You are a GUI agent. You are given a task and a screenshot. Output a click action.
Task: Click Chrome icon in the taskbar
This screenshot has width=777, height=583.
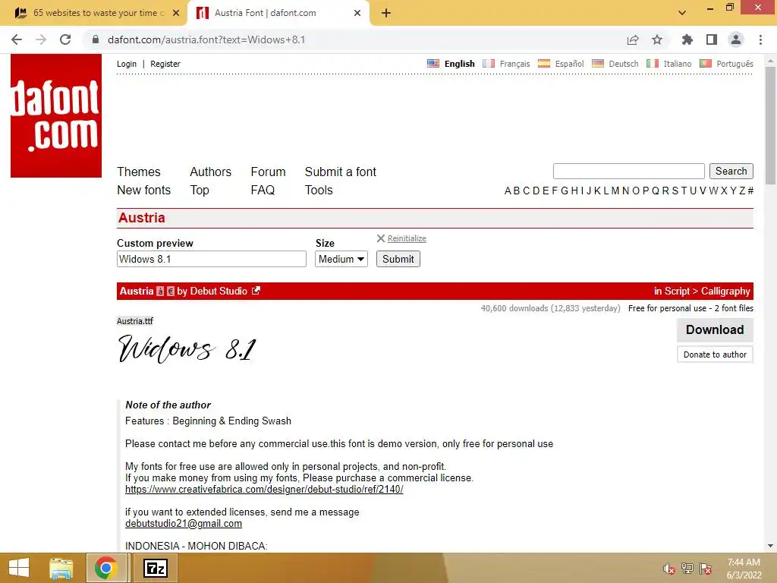pyautogui.click(x=105, y=568)
